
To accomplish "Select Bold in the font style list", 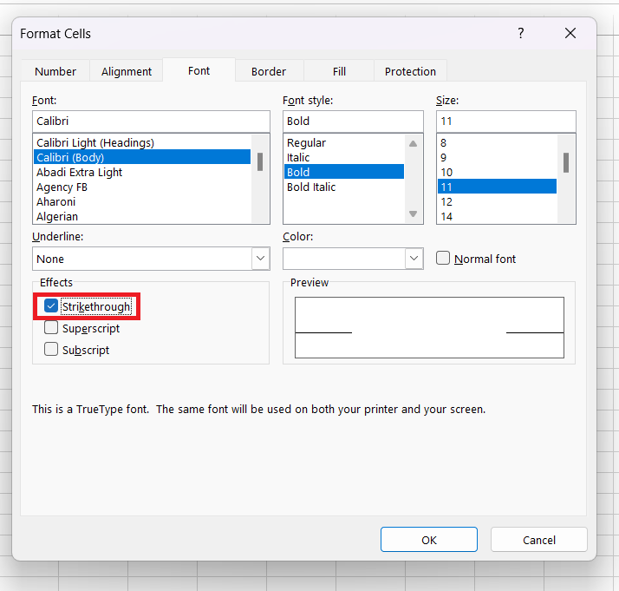I will 344,172.
